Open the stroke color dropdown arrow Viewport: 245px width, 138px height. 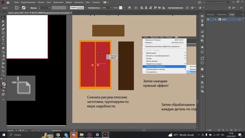coord(27,8)
